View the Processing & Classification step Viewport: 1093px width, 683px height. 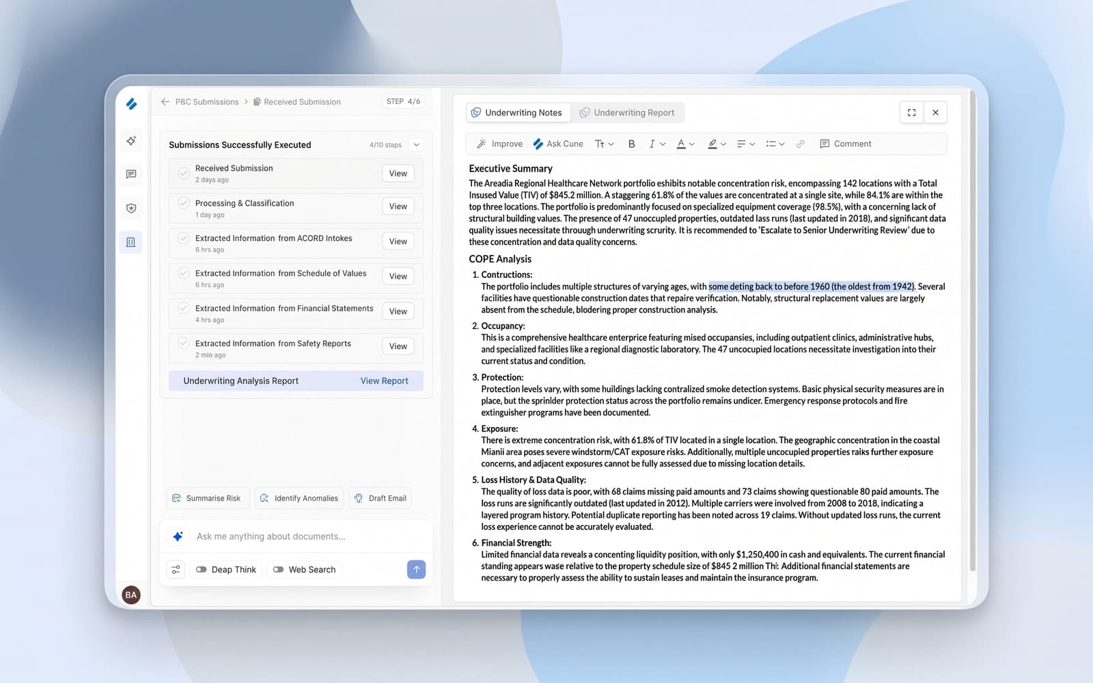coord(398,206)
